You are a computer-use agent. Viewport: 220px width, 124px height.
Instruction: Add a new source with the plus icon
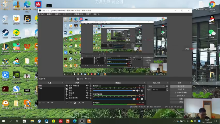click(x=67, y=103)
